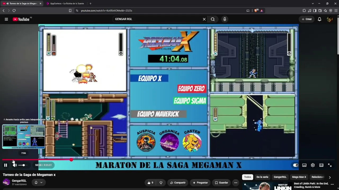339x190 pixels.
Task: Start voice search with the microphone
Action: 225,19
